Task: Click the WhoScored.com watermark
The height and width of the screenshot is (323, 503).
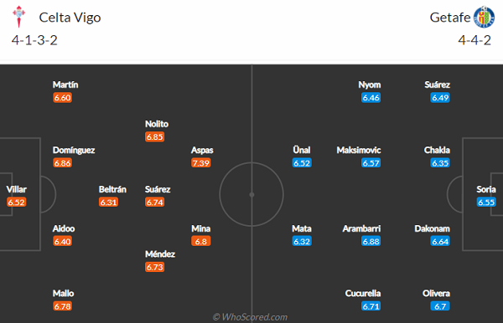Action: (250, 317)
